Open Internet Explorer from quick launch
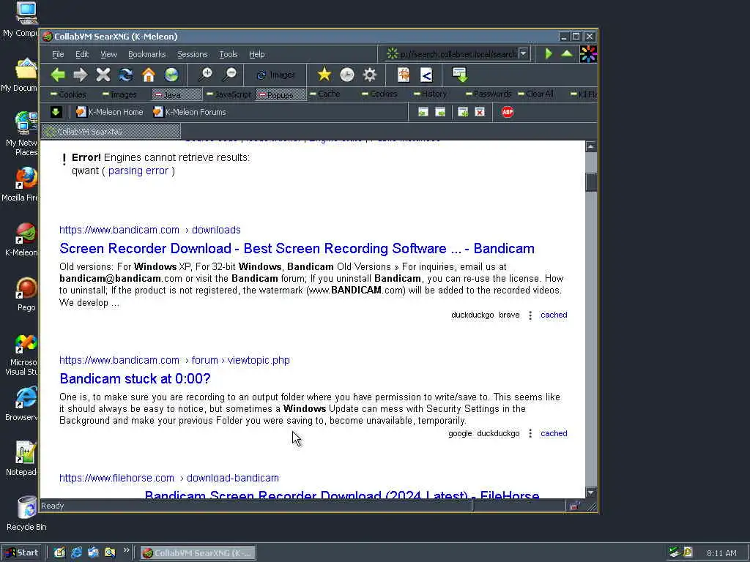The height and width of the screenshot is (562, 750). (x=76, y=553)
